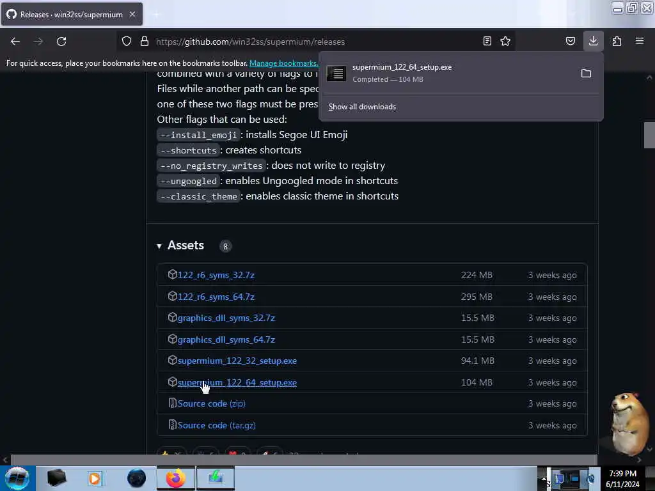Open the dark globe browser taskbar icon
This screenshot has width=655, height=491.
click(x=137, y=478)
